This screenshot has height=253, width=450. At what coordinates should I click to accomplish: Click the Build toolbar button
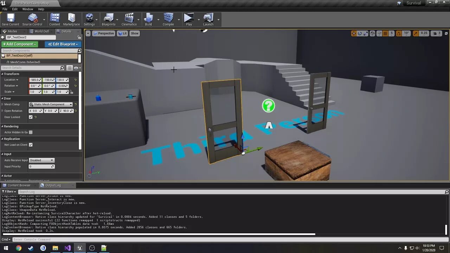pyautogui.click(x=149, y=20)
